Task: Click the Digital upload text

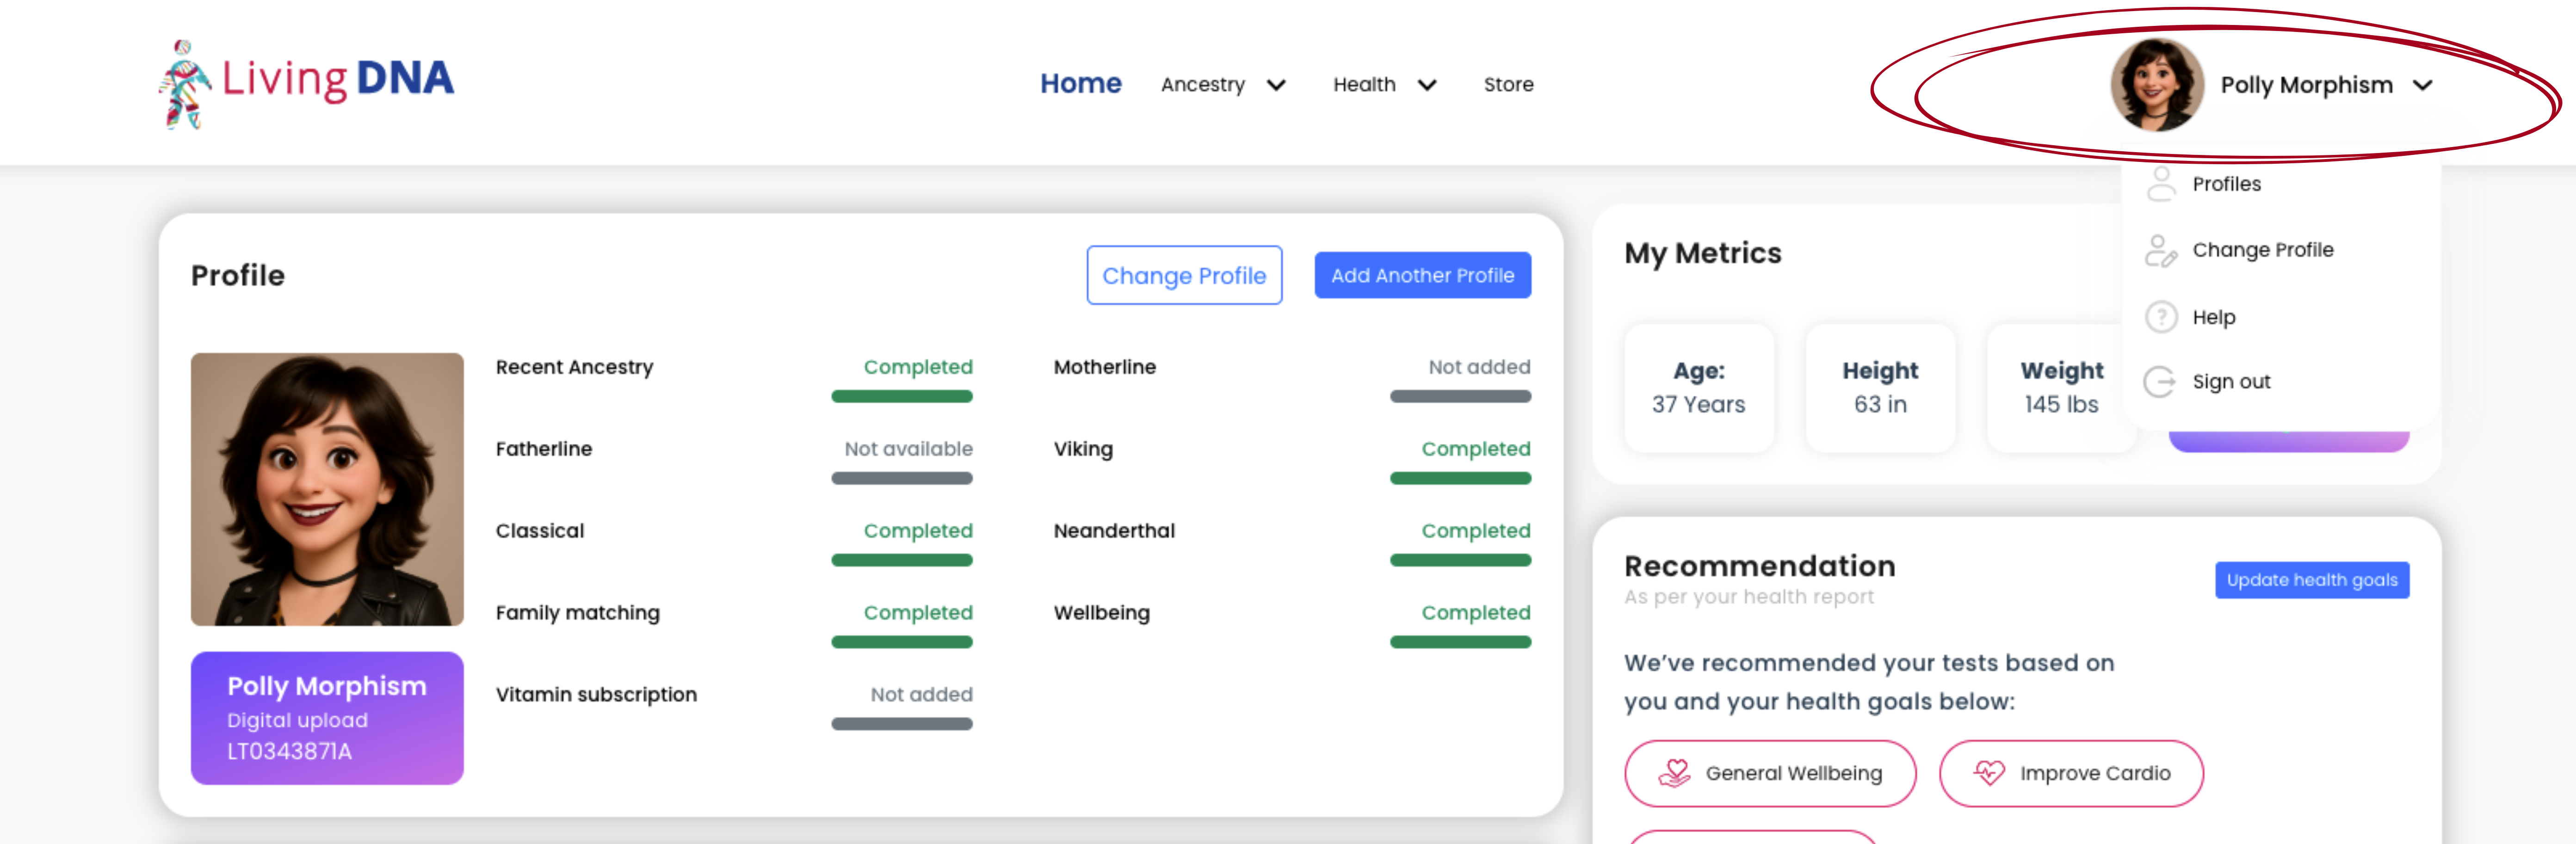Action: [297, 720]
